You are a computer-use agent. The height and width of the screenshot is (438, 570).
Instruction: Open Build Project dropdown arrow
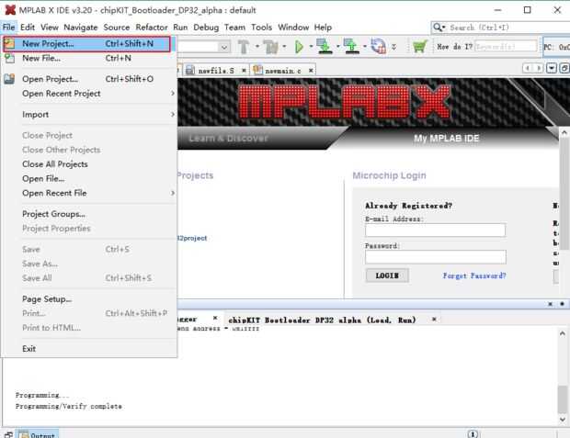[x=257, y=47]
